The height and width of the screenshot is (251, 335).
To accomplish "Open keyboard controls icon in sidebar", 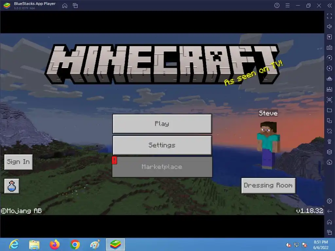I will tap(329, 47).
